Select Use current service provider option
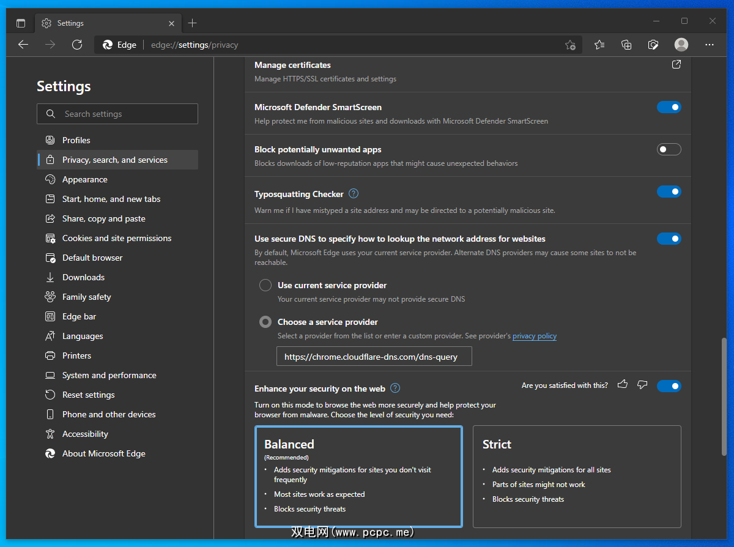 (265, 285)
